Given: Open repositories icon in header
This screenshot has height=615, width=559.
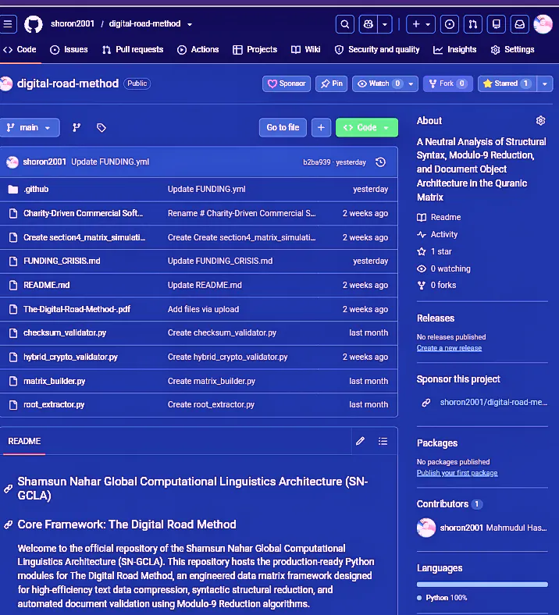Looking at the screenshot, I should (x=497, y=24).
